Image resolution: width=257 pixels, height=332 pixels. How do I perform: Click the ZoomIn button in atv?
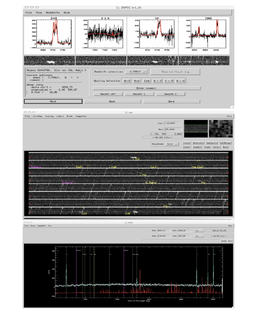[187, 147]
